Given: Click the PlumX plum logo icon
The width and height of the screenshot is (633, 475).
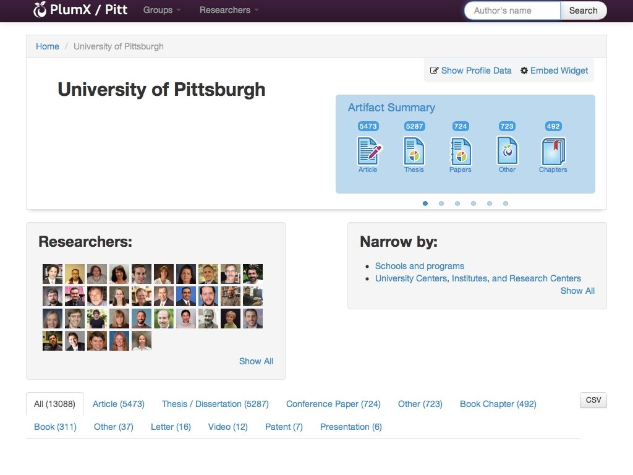Looking at the screenshot, I should coord(40,10).
